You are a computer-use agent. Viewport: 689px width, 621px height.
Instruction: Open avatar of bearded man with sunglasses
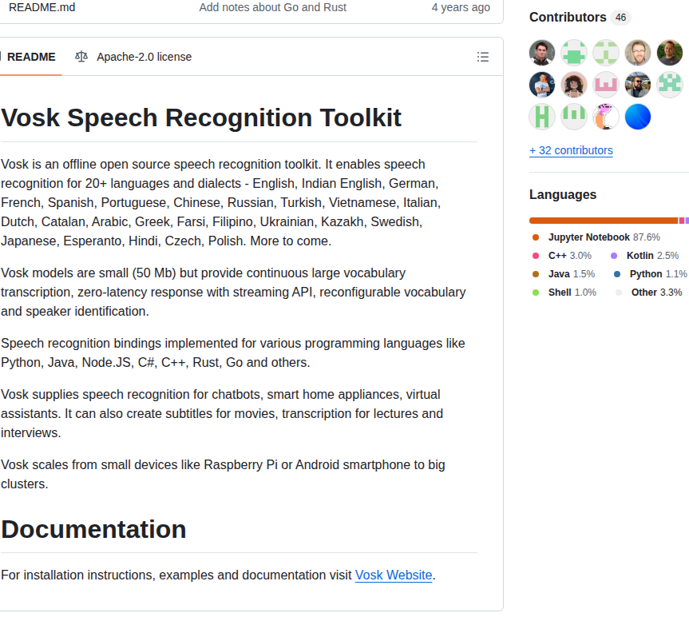638,85
